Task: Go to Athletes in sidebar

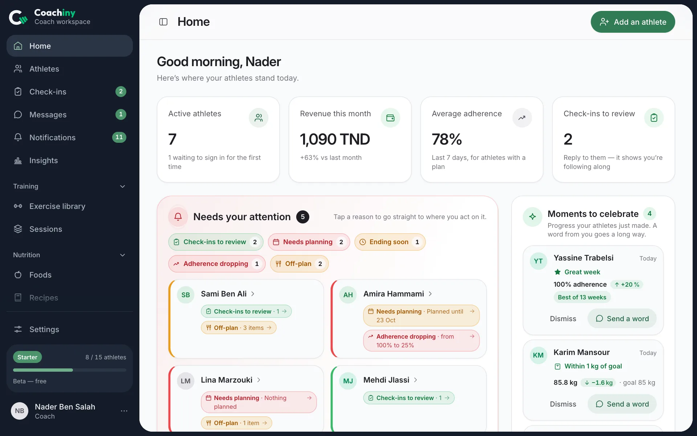Action: [70, 69]
